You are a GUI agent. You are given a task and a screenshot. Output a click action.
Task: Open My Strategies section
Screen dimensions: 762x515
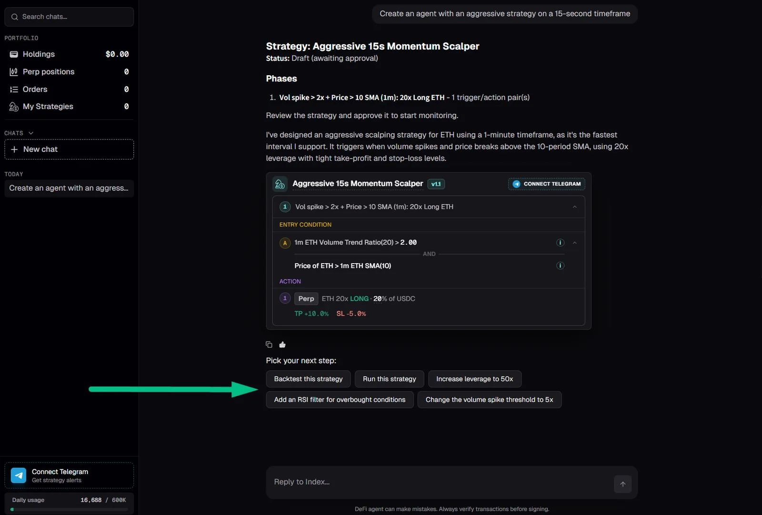[x=69, y=107]
